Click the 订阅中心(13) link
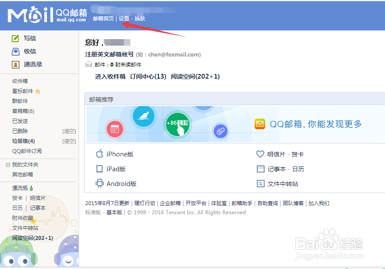385x269 pixels. click(x=148, y=76)
